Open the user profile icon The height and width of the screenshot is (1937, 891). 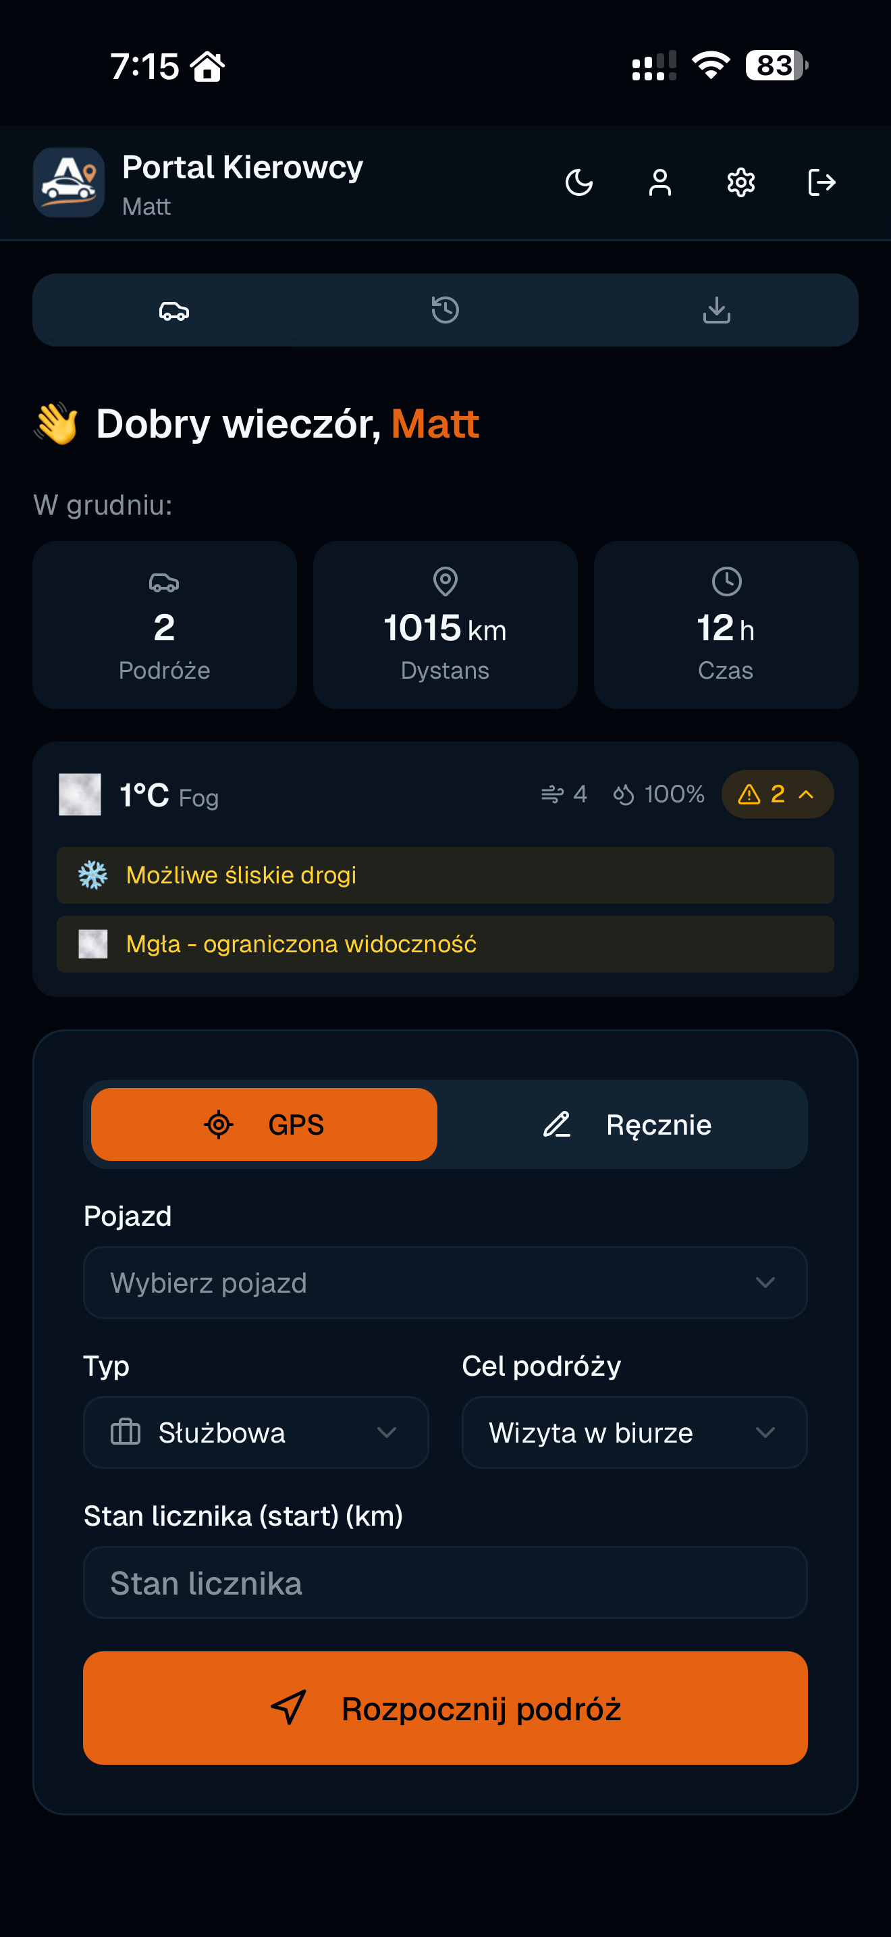659,183
